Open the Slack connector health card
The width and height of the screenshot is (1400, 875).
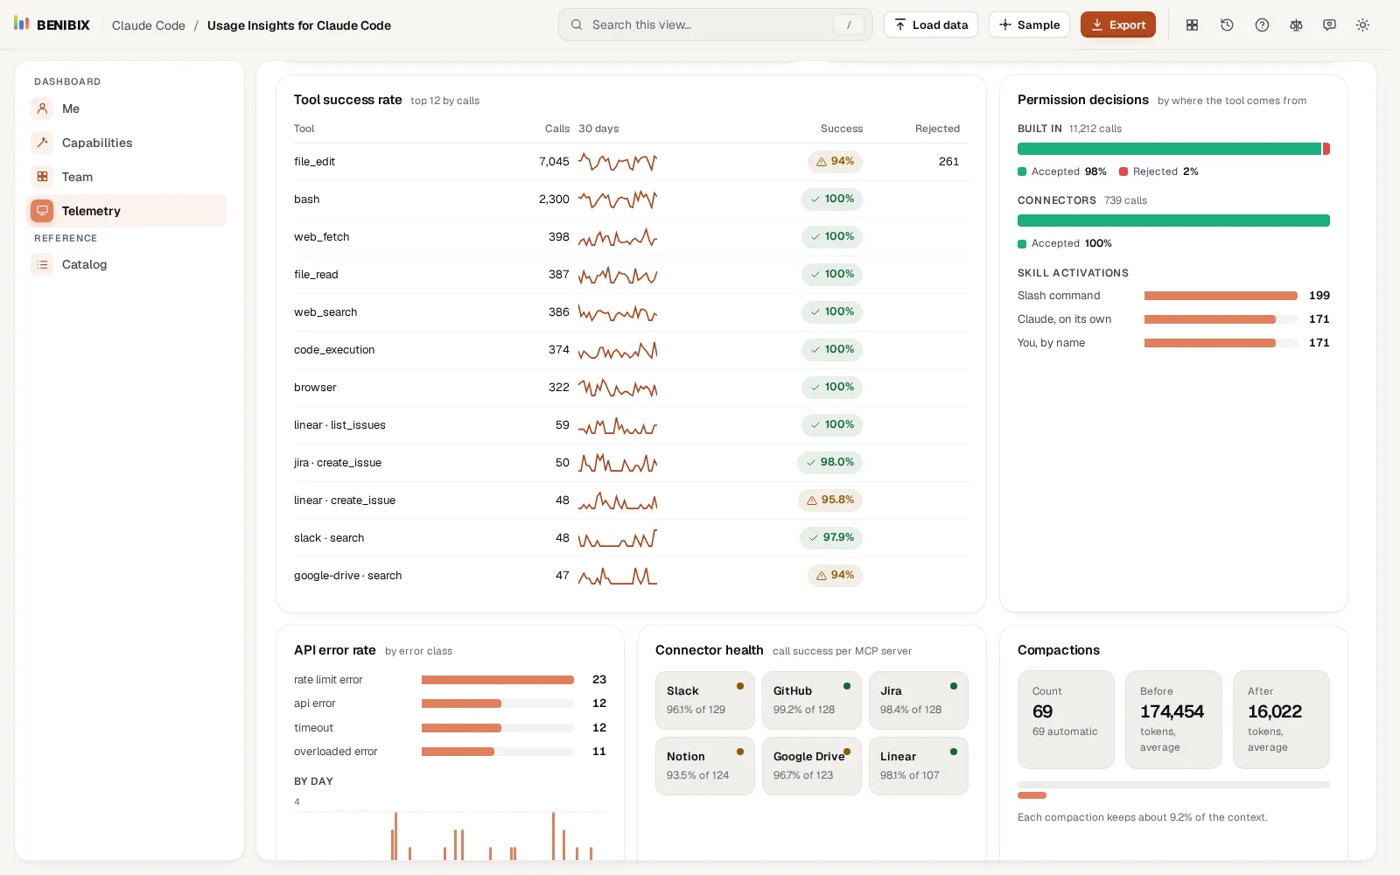[705, 700]
